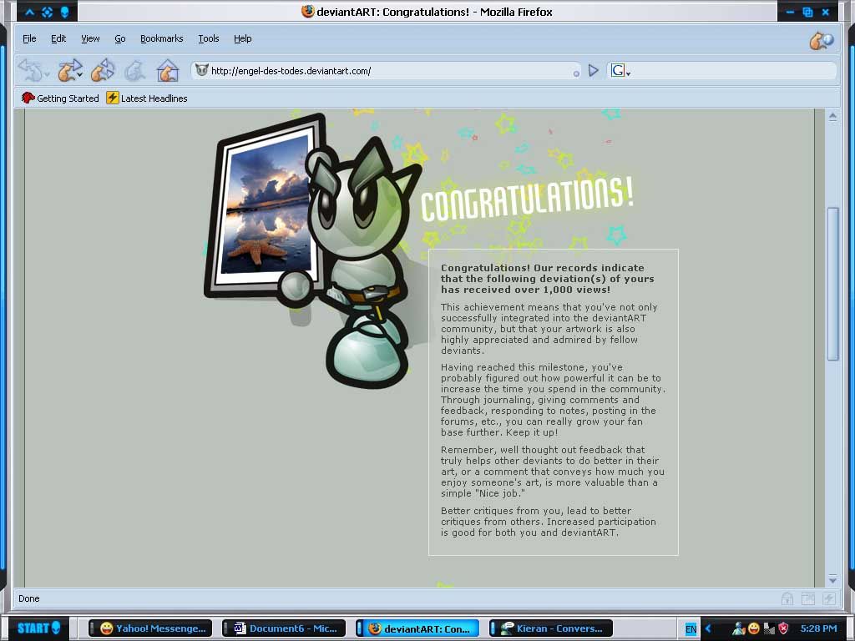This screenshot has height=641, width=855.
Task: Click the padlock security icon in status bar
Action: [787, 598]
